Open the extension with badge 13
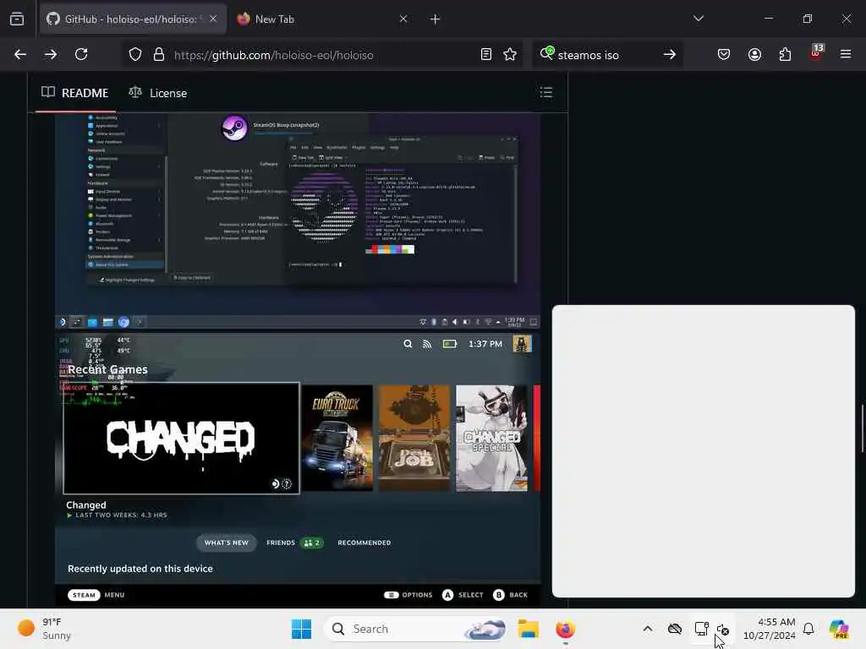Image resolution: width=866 pixels, height=649 pixels. (x=816, y=53)
